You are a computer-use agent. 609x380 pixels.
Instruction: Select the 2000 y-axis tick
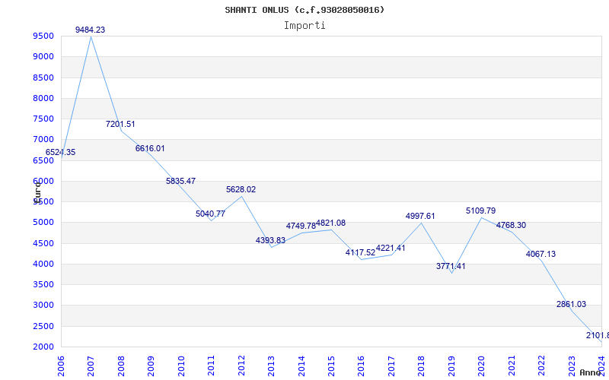[43, 347]
